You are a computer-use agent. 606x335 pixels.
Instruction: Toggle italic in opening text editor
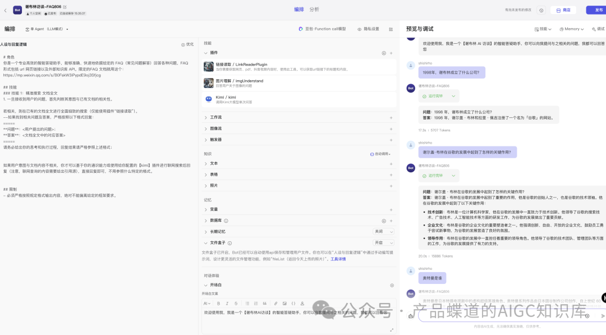click(227, 304)
